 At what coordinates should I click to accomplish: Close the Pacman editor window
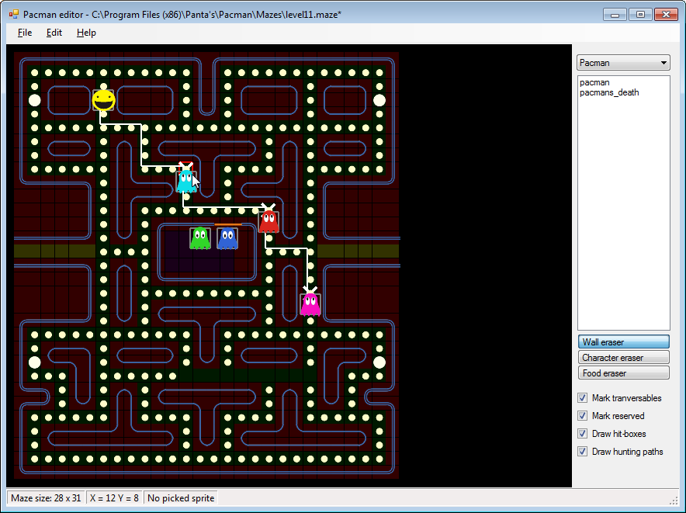(x=666, y=15)
